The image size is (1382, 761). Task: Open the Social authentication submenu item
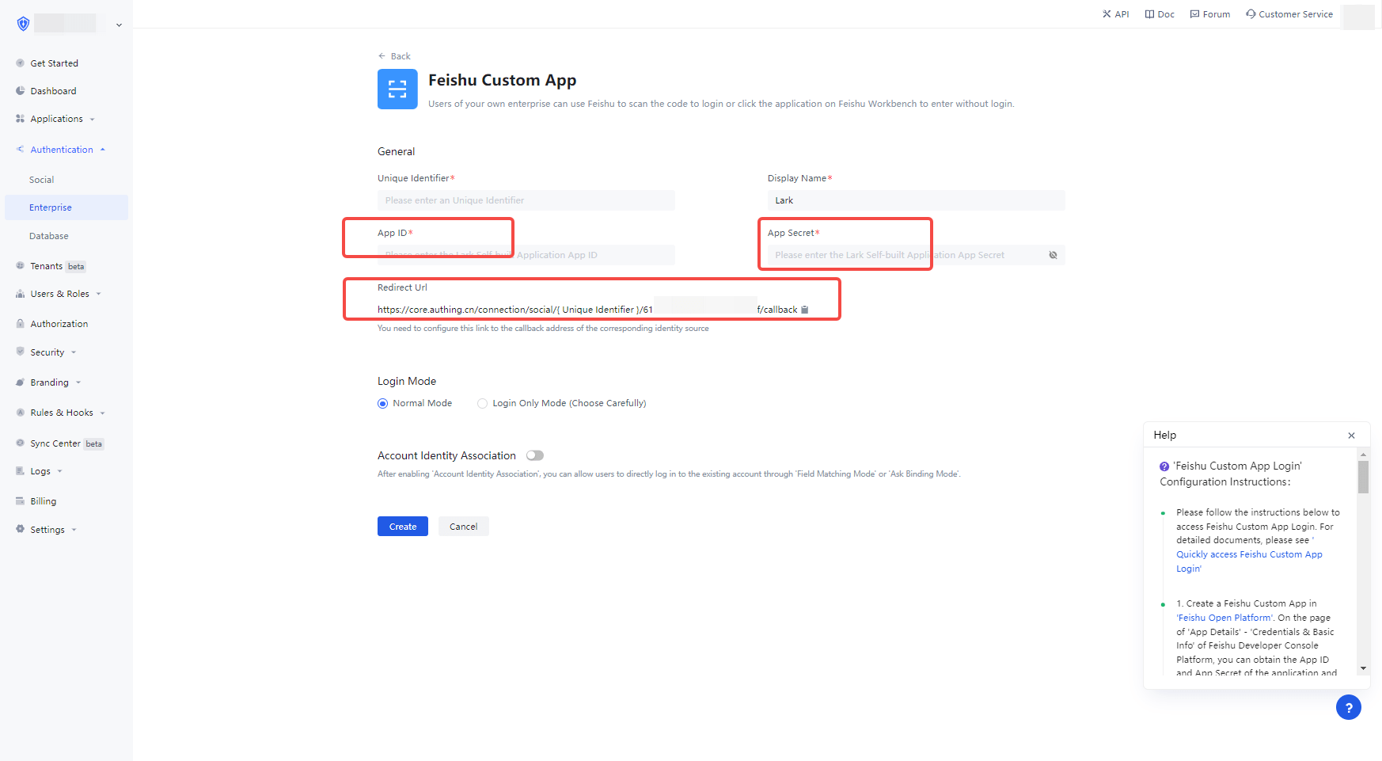[42, 180]
